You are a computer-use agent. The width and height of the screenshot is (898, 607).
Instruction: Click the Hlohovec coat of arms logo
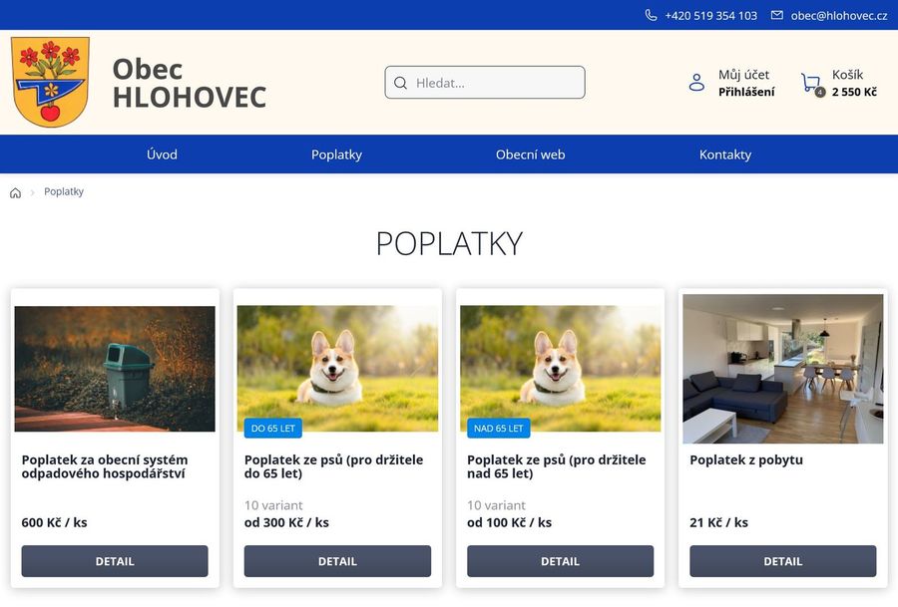click(x=51, y=82)
